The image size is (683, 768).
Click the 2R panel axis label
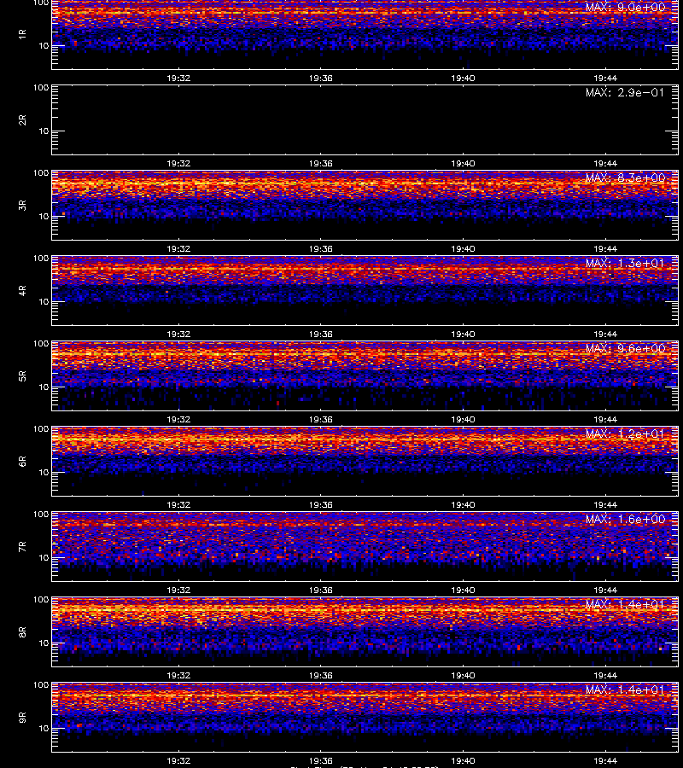click(22, 120)
